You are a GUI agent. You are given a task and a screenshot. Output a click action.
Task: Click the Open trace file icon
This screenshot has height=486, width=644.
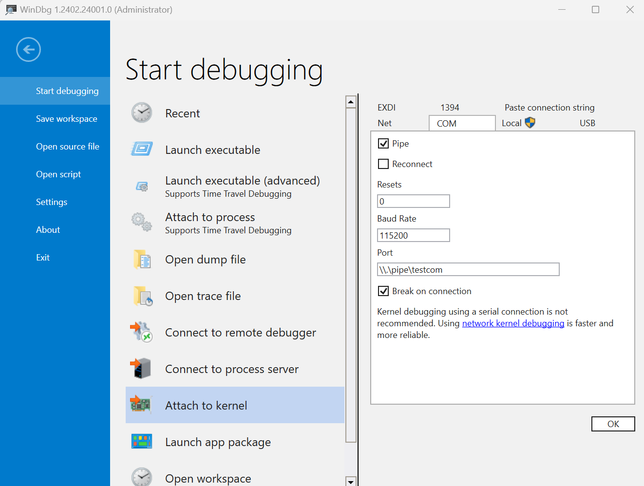tap(141, 296)
